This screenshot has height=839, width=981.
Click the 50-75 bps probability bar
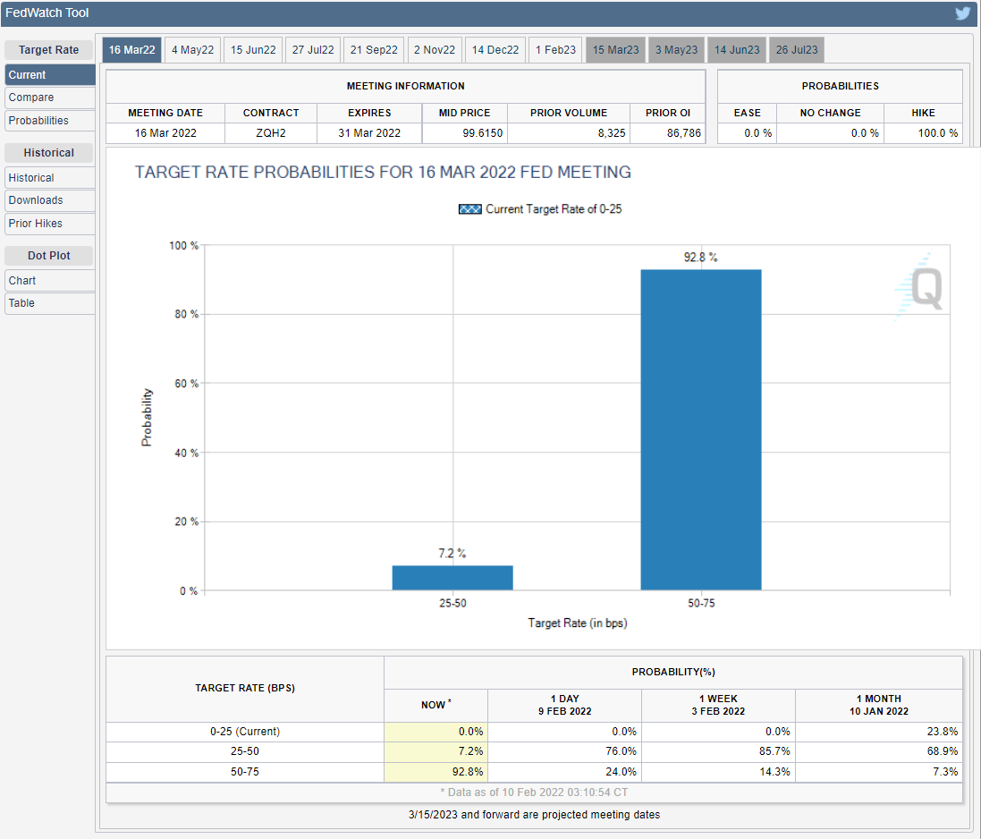(x=701, y=429)
